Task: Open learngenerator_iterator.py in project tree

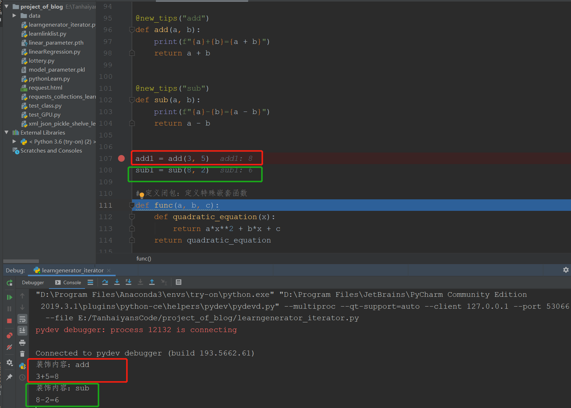Action: [x=58, y=24]
